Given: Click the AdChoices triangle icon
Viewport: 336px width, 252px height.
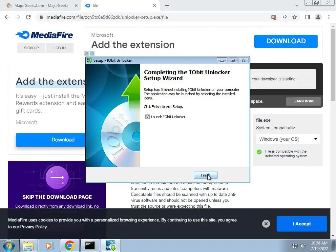Looking at the screenshot, I should click(x=92, y=53).
